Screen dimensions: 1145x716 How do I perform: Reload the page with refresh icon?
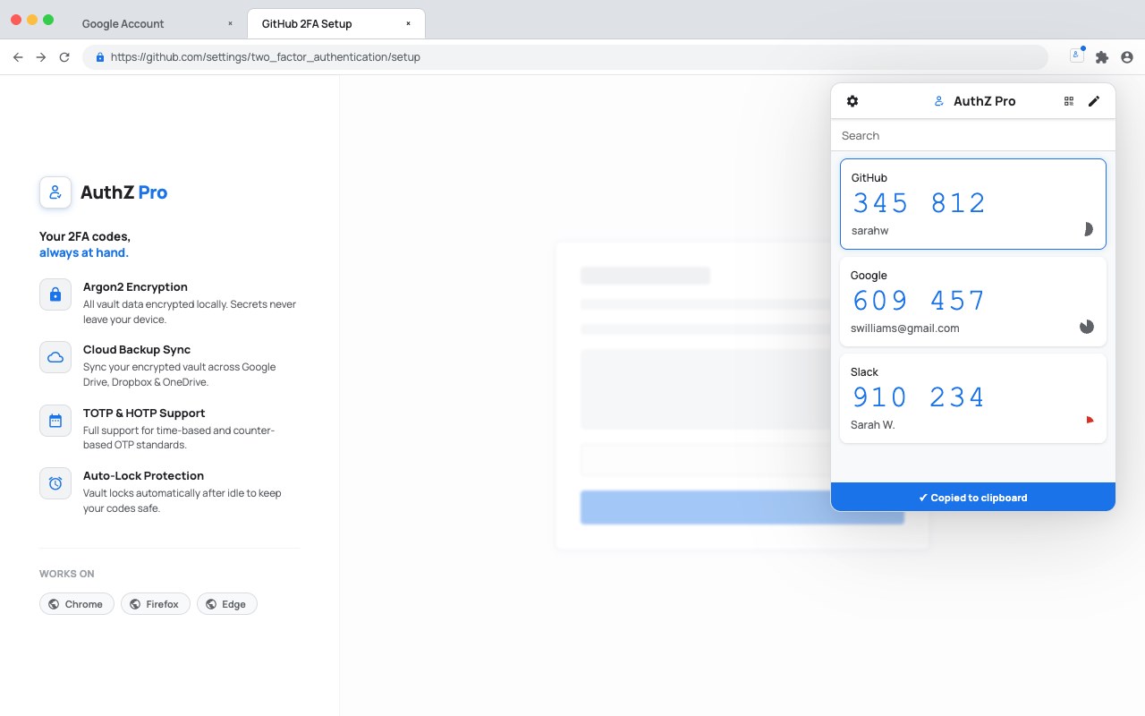(x=64, y=57)
